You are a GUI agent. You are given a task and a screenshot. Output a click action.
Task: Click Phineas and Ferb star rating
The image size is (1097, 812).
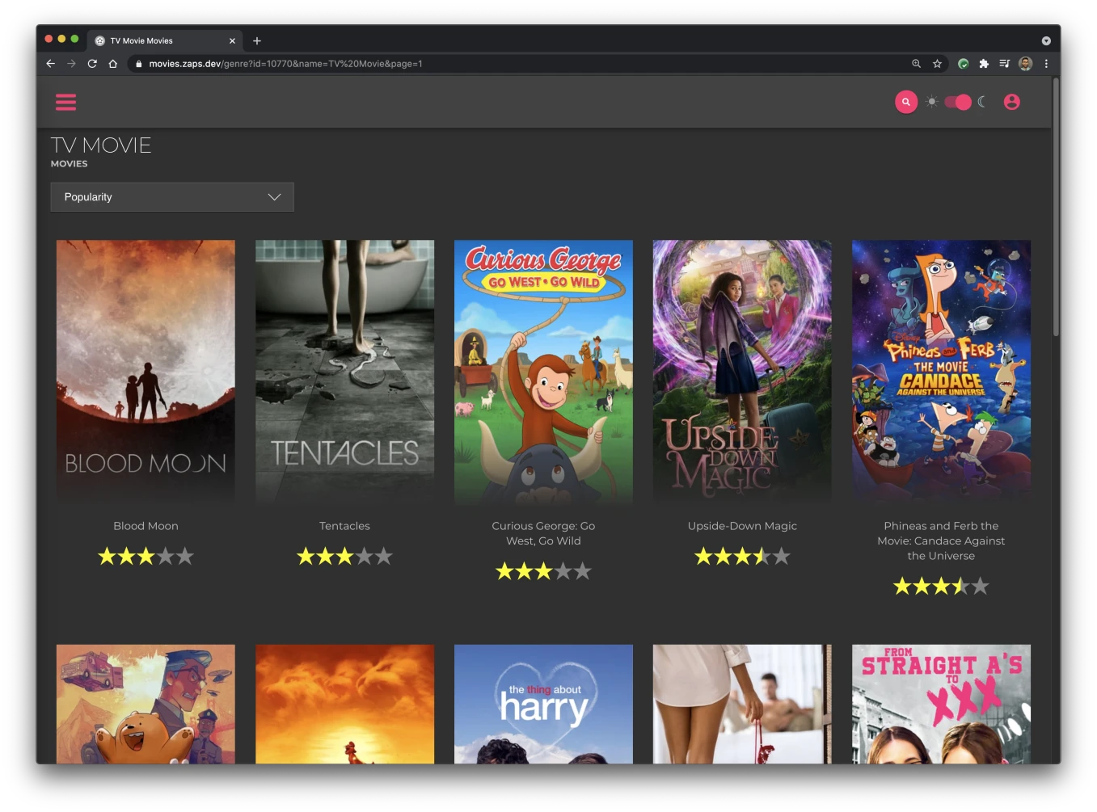[x=941, y=586]
